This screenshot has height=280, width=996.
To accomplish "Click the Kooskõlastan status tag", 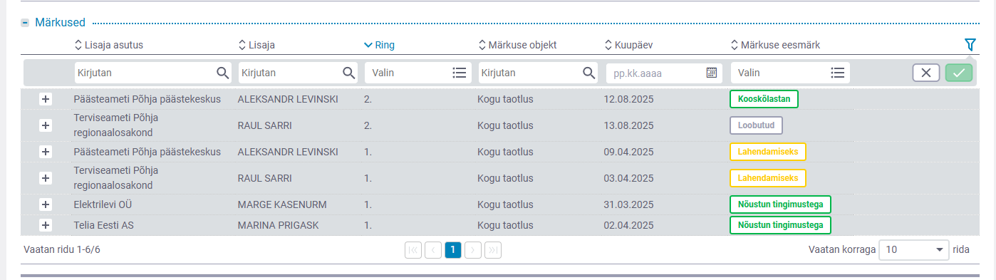I will pyautogui.click(x=764, y=99).
